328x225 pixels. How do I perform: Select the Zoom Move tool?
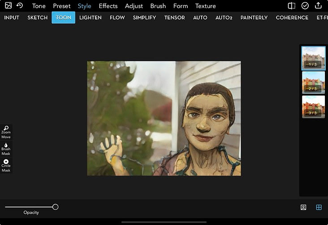coord(6,132)
